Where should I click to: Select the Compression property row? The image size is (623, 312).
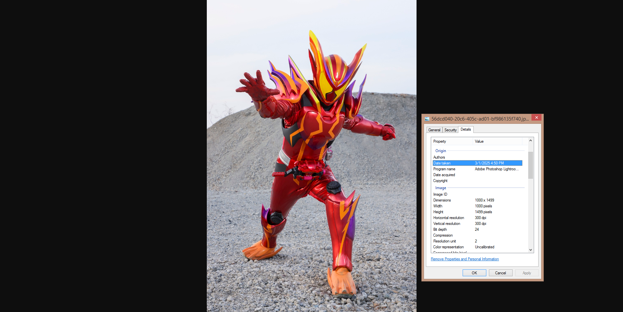click(x=478, y=235)
